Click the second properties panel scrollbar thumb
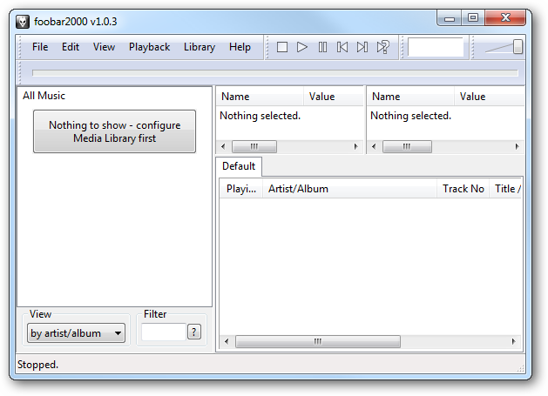 [407, 146]
